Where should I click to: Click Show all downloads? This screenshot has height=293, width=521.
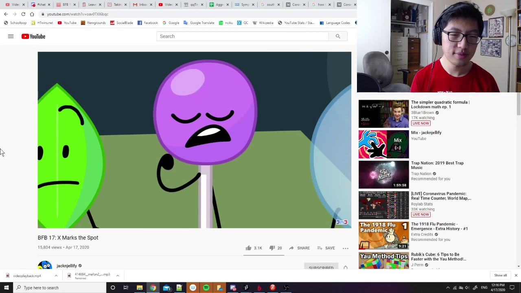coord(500,276)
